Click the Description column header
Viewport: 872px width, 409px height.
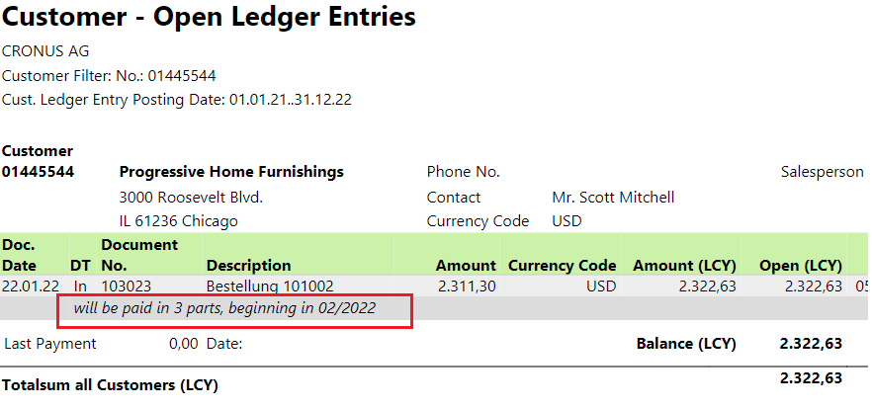248,266
